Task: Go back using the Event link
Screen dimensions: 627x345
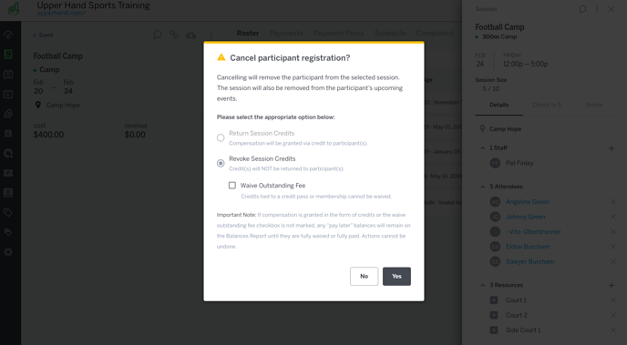Action: pos(43,36)
